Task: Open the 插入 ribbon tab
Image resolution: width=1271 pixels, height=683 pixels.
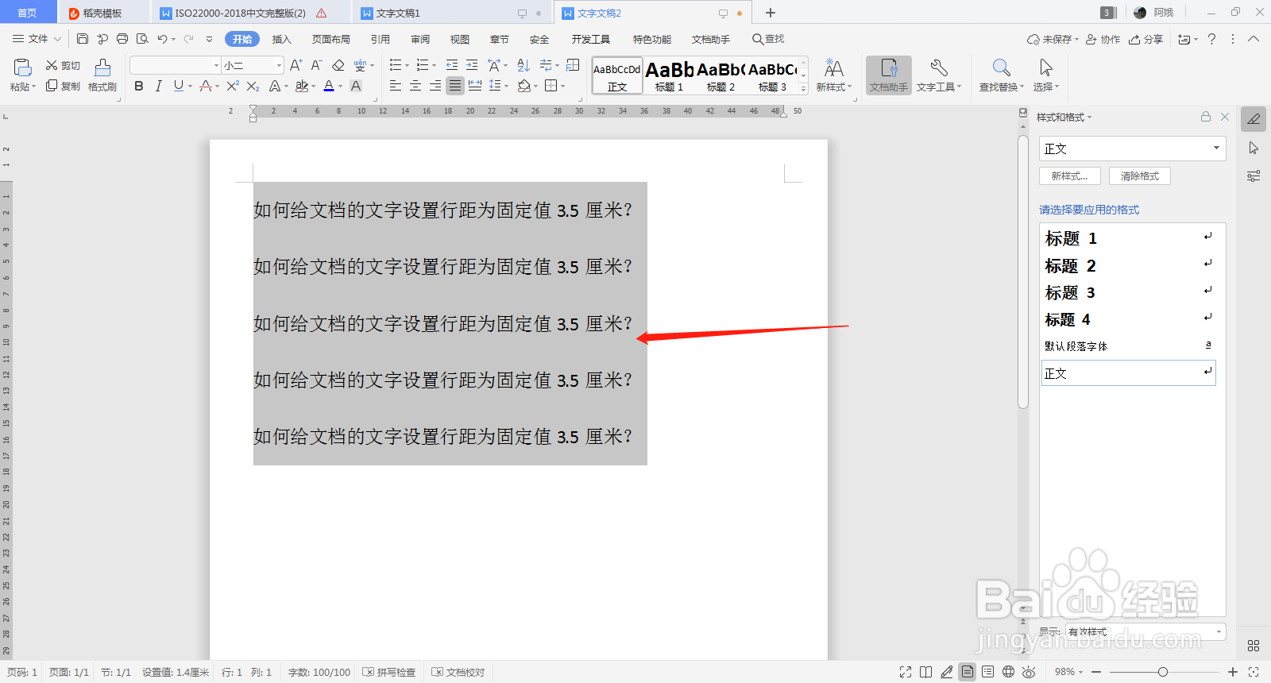Action: (x=282, y=39)
